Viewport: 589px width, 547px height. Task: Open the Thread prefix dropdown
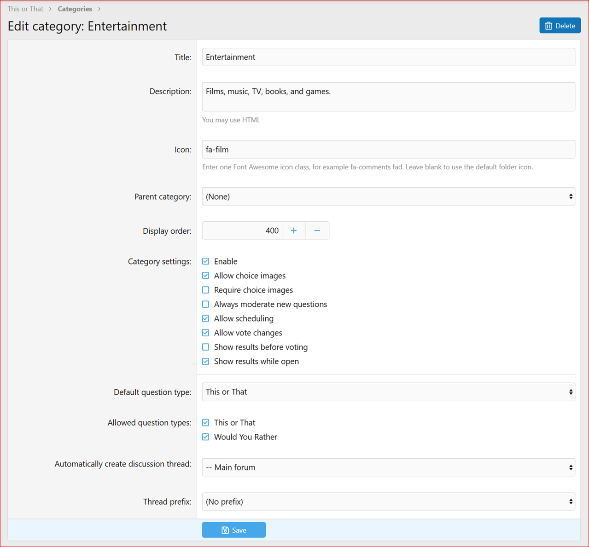pos(389,501)
